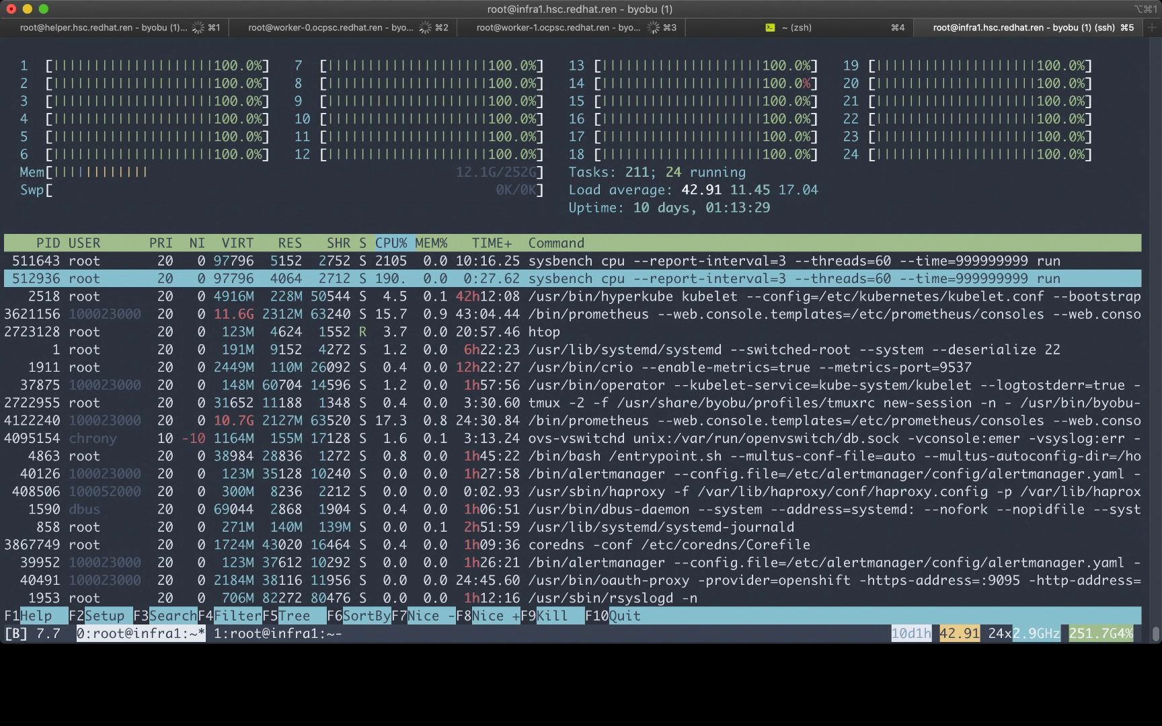
Task: Click the byobu load 42.91 status indicator
Action: click(x=960, y=633)
